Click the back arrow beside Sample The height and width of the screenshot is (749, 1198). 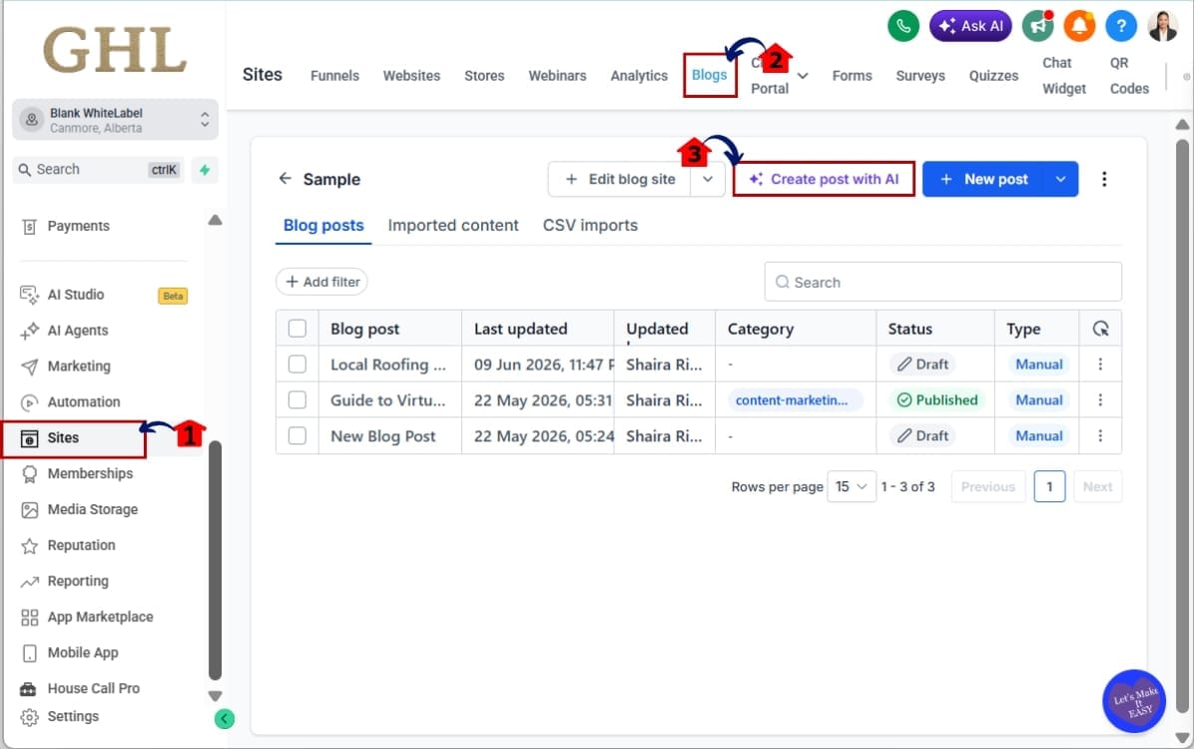pyautogui.click(x=286, y=179)
